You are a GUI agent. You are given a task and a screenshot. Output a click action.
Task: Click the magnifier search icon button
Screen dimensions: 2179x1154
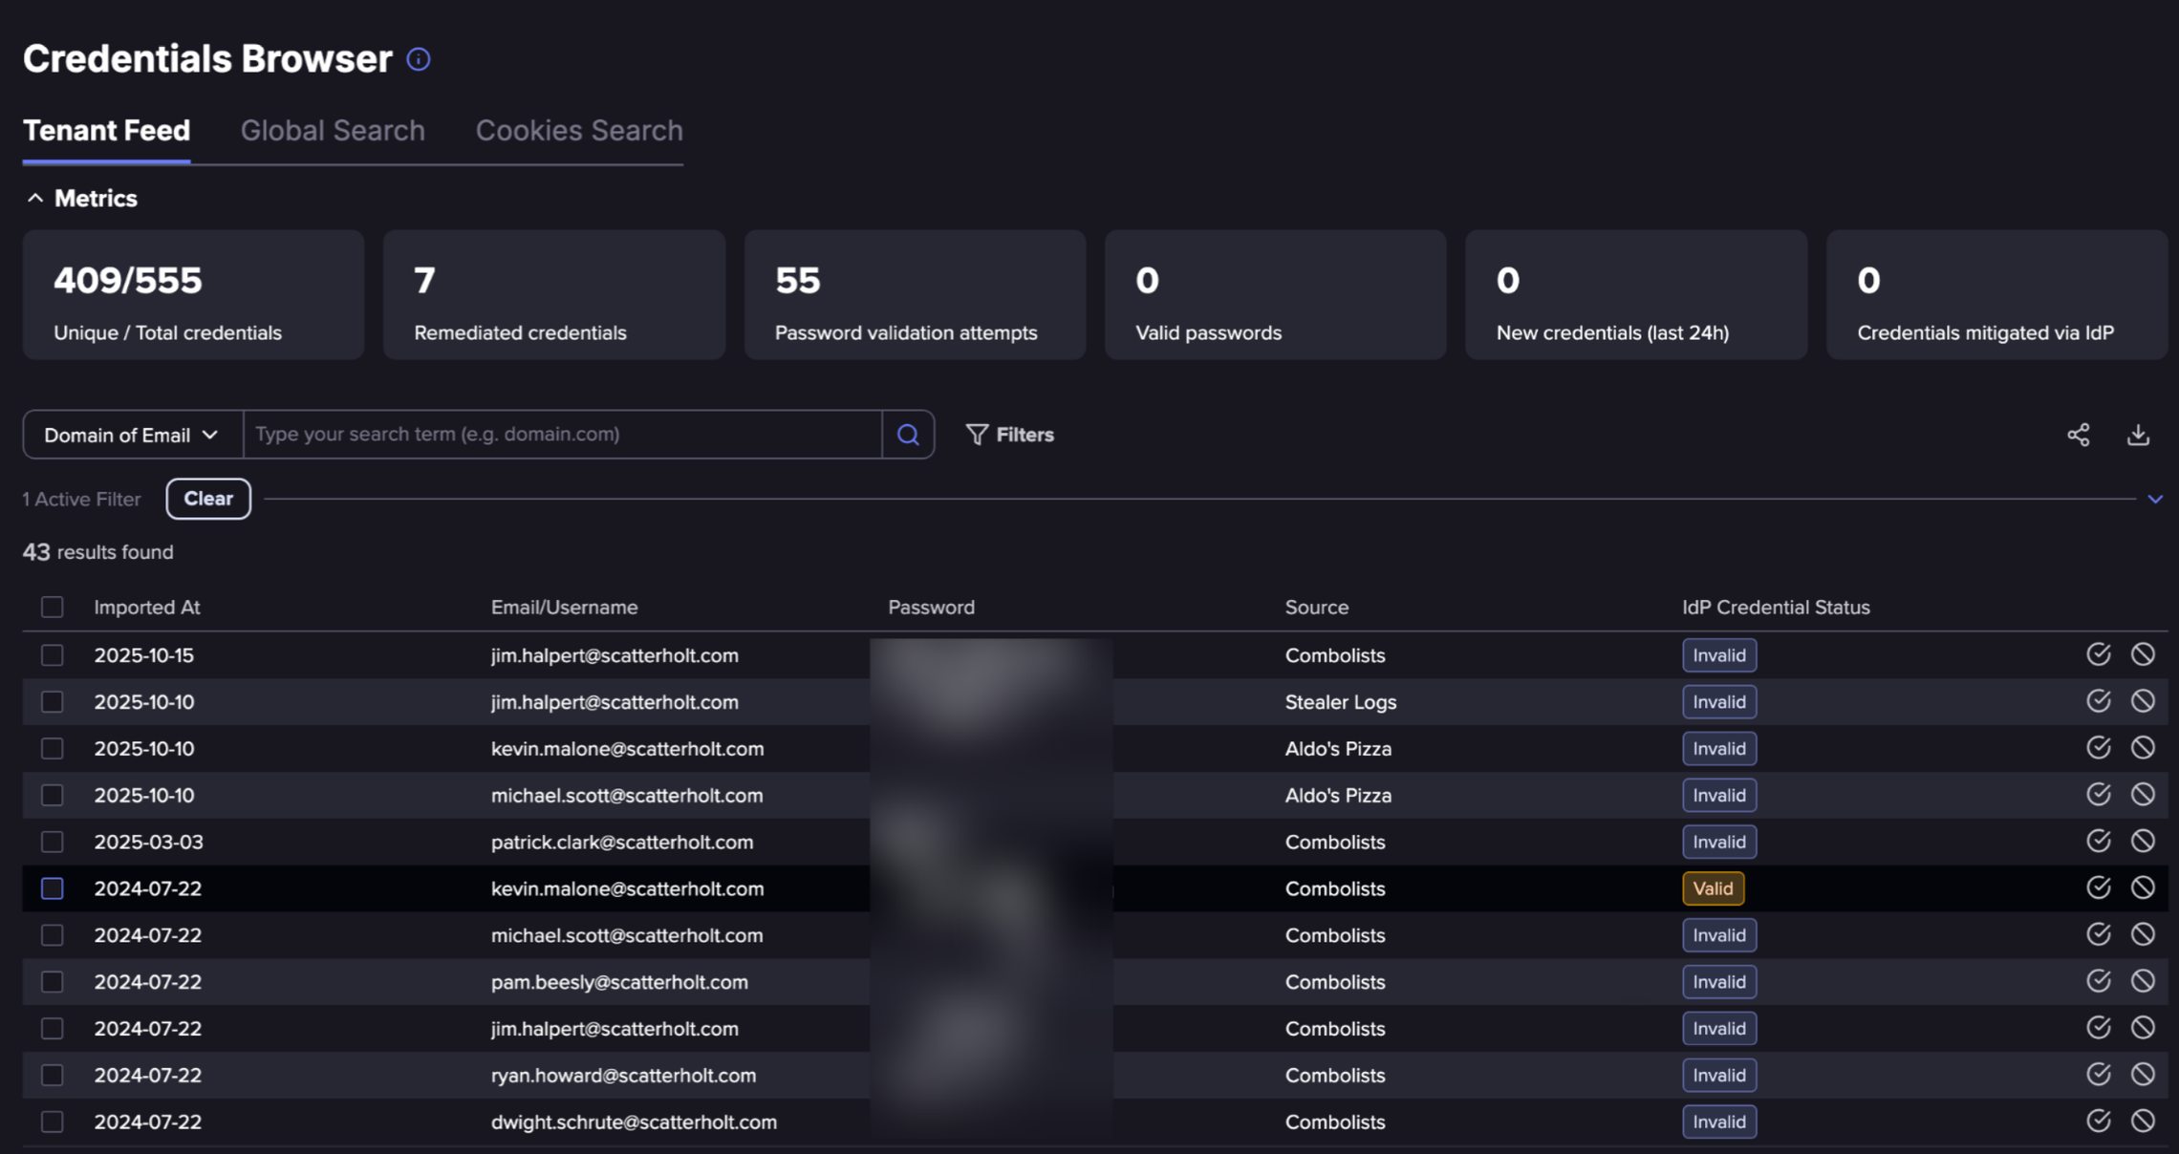(x=908, y=435)
